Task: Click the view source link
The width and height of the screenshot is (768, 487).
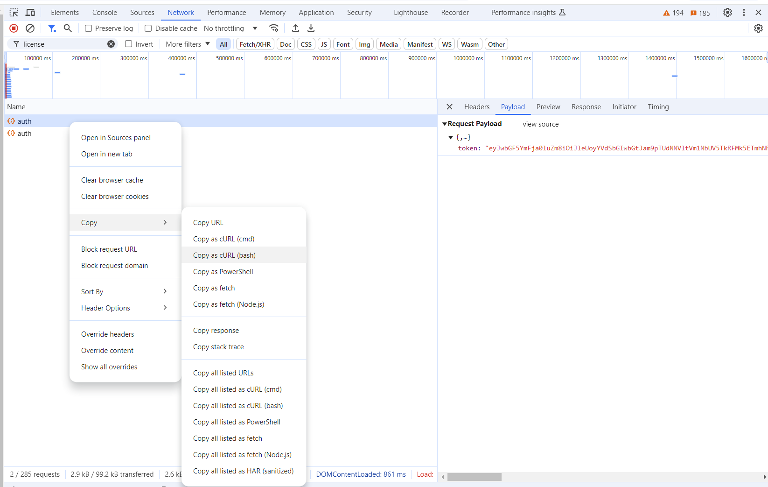Action: point(540,124)
